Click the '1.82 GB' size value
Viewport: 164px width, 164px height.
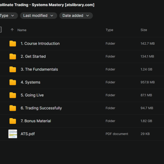click(146, 121)
